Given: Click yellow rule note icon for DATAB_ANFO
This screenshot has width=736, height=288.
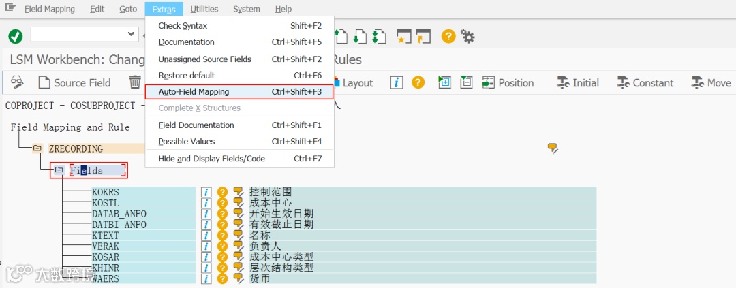Looking at the screenshot, I should point(239,214).
